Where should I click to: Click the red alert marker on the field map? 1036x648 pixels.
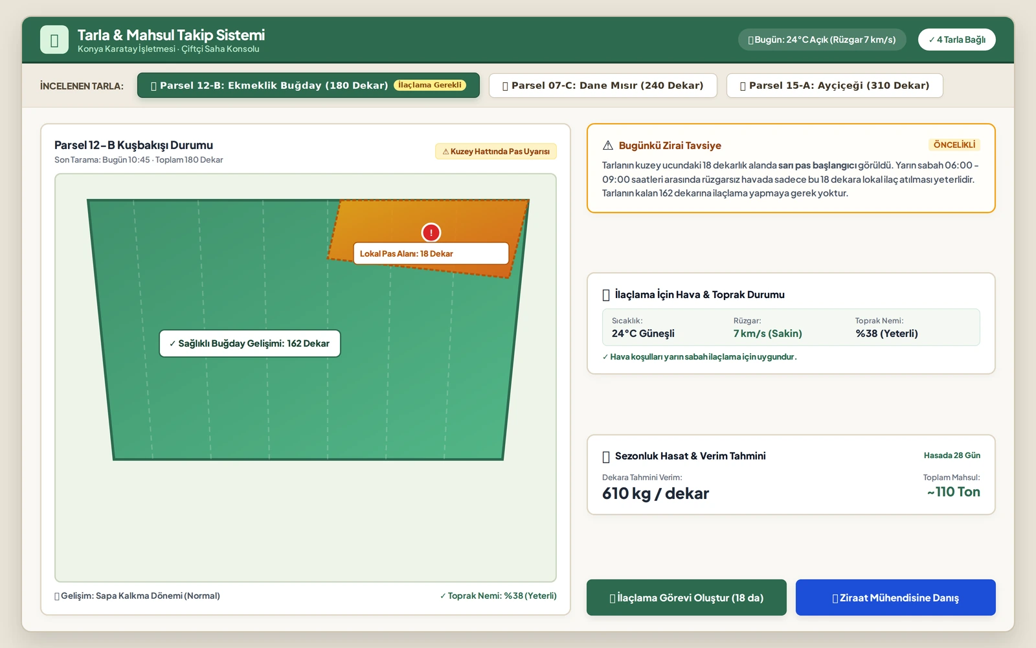(431, 232)
